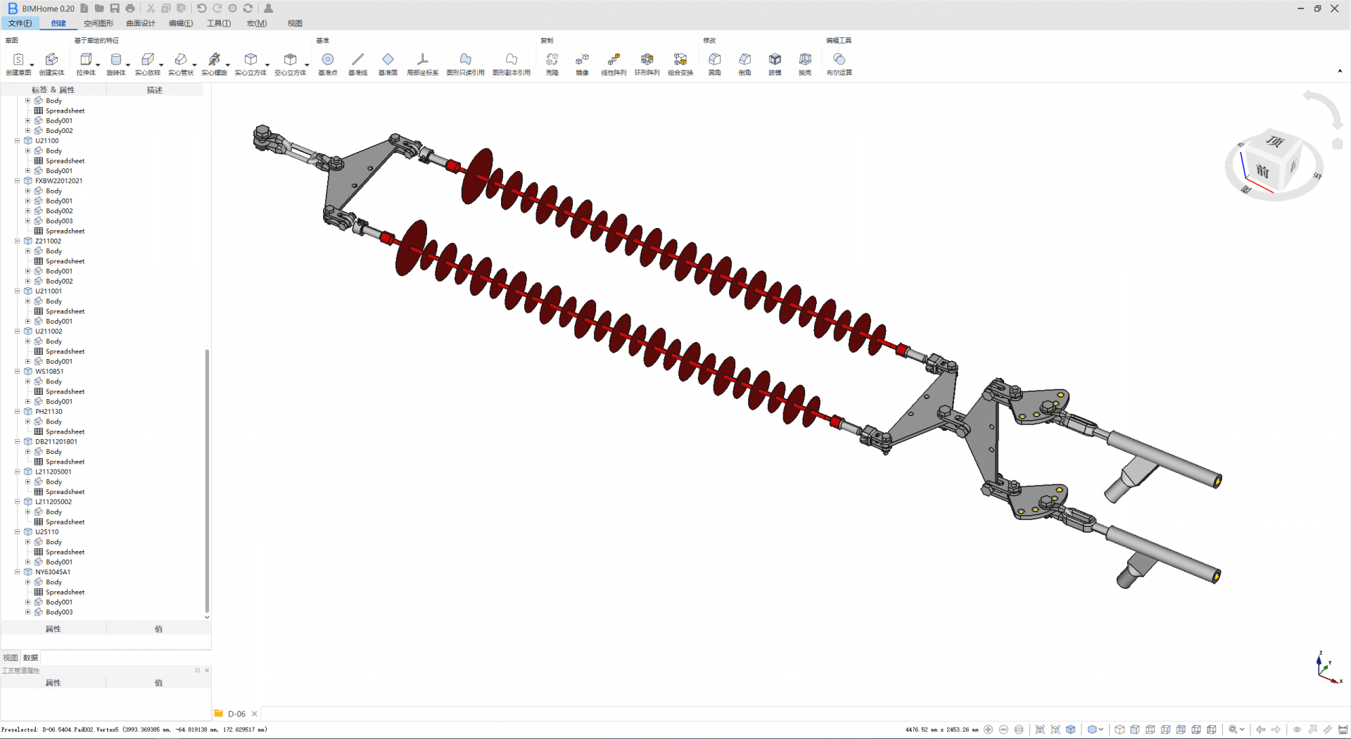Switch to the 视图 panel tab at bottom left

pos(11,658)
